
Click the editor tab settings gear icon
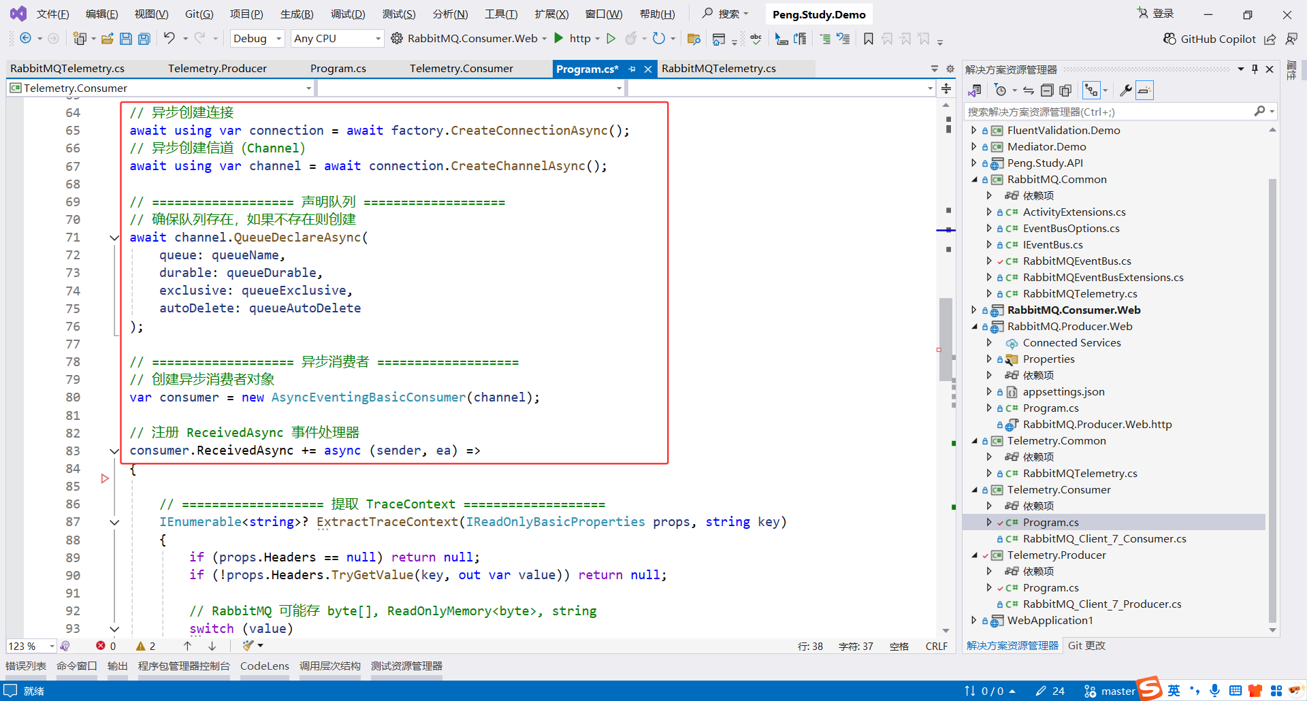point(950,69)
